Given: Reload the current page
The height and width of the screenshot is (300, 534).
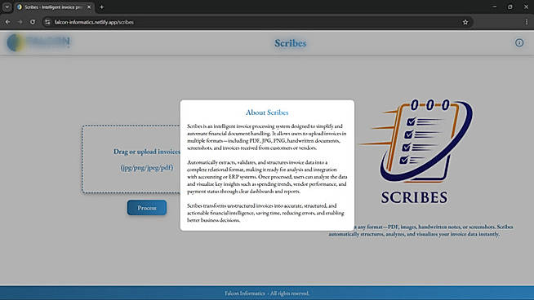Looking at the screenshot, I should 33,22.
